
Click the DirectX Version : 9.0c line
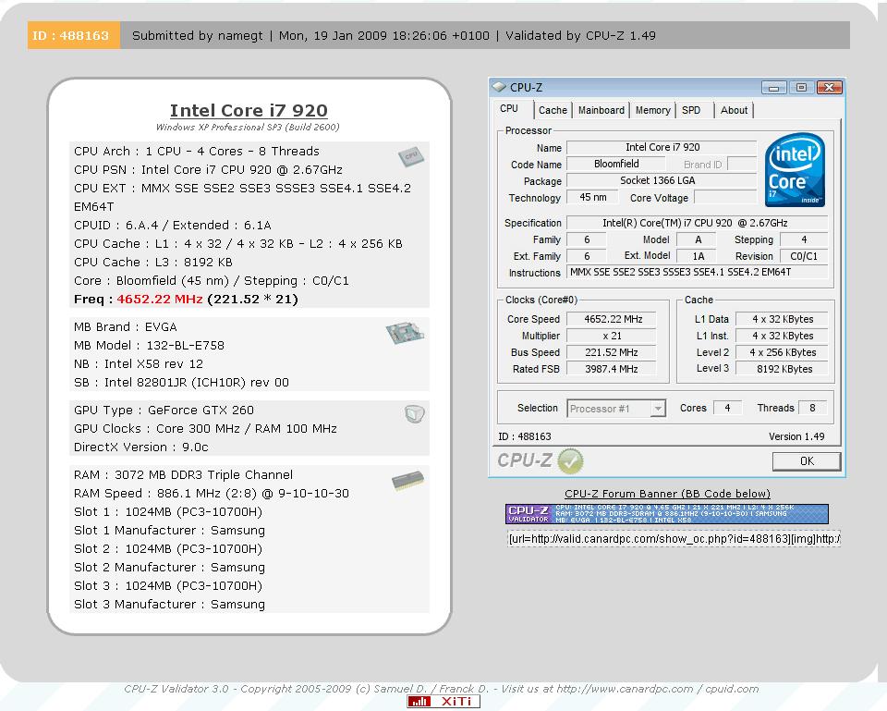(140, 447)
